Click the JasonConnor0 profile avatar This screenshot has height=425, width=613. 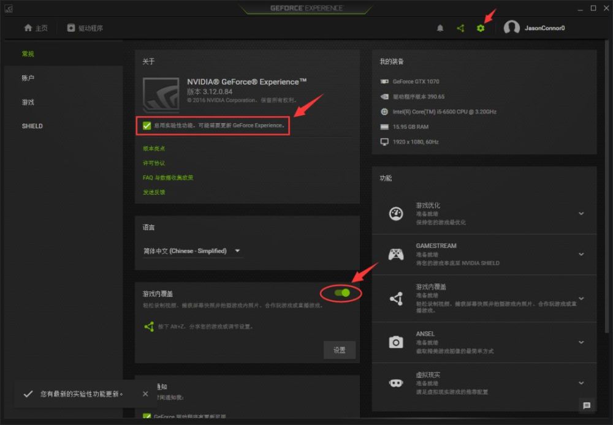coord(511,28)
